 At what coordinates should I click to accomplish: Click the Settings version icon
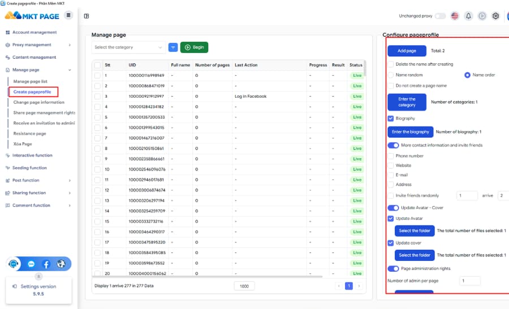click(15, 286)
